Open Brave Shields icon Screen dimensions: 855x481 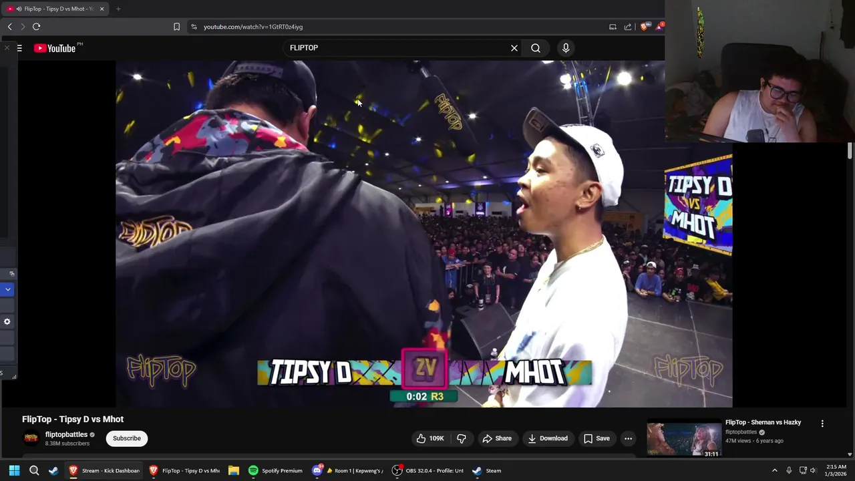point(644,27)
